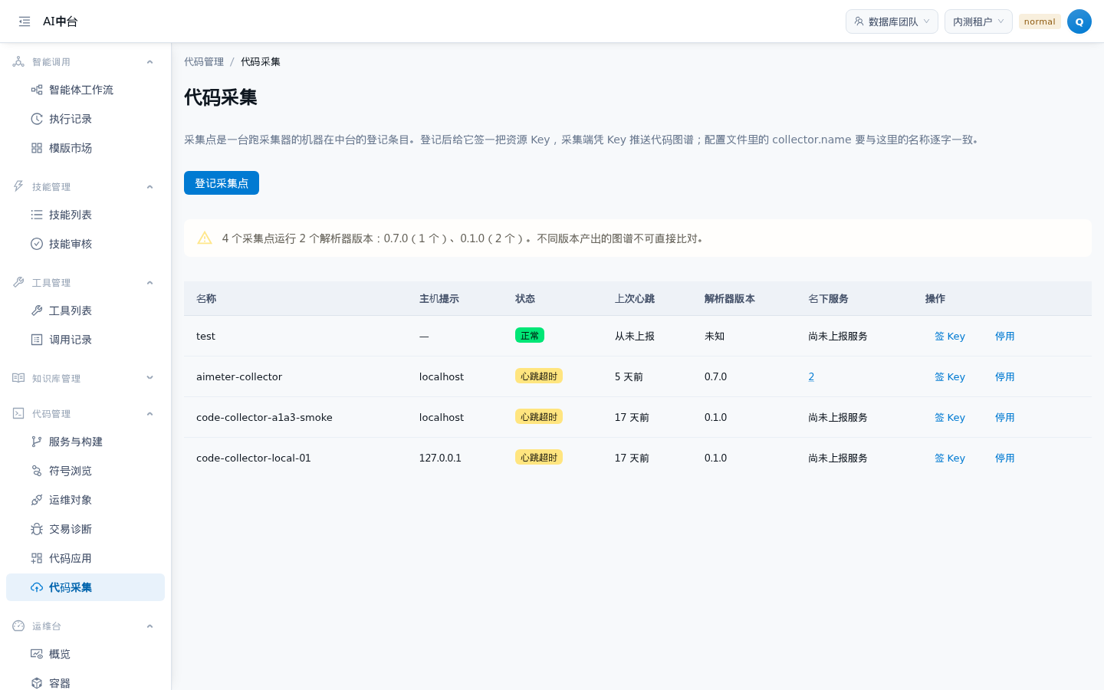Image resolution: width=1104 pixels, height=690 pixels.
Task: Click the 运维台 dashboard icon
Action: tap(18, 626)
